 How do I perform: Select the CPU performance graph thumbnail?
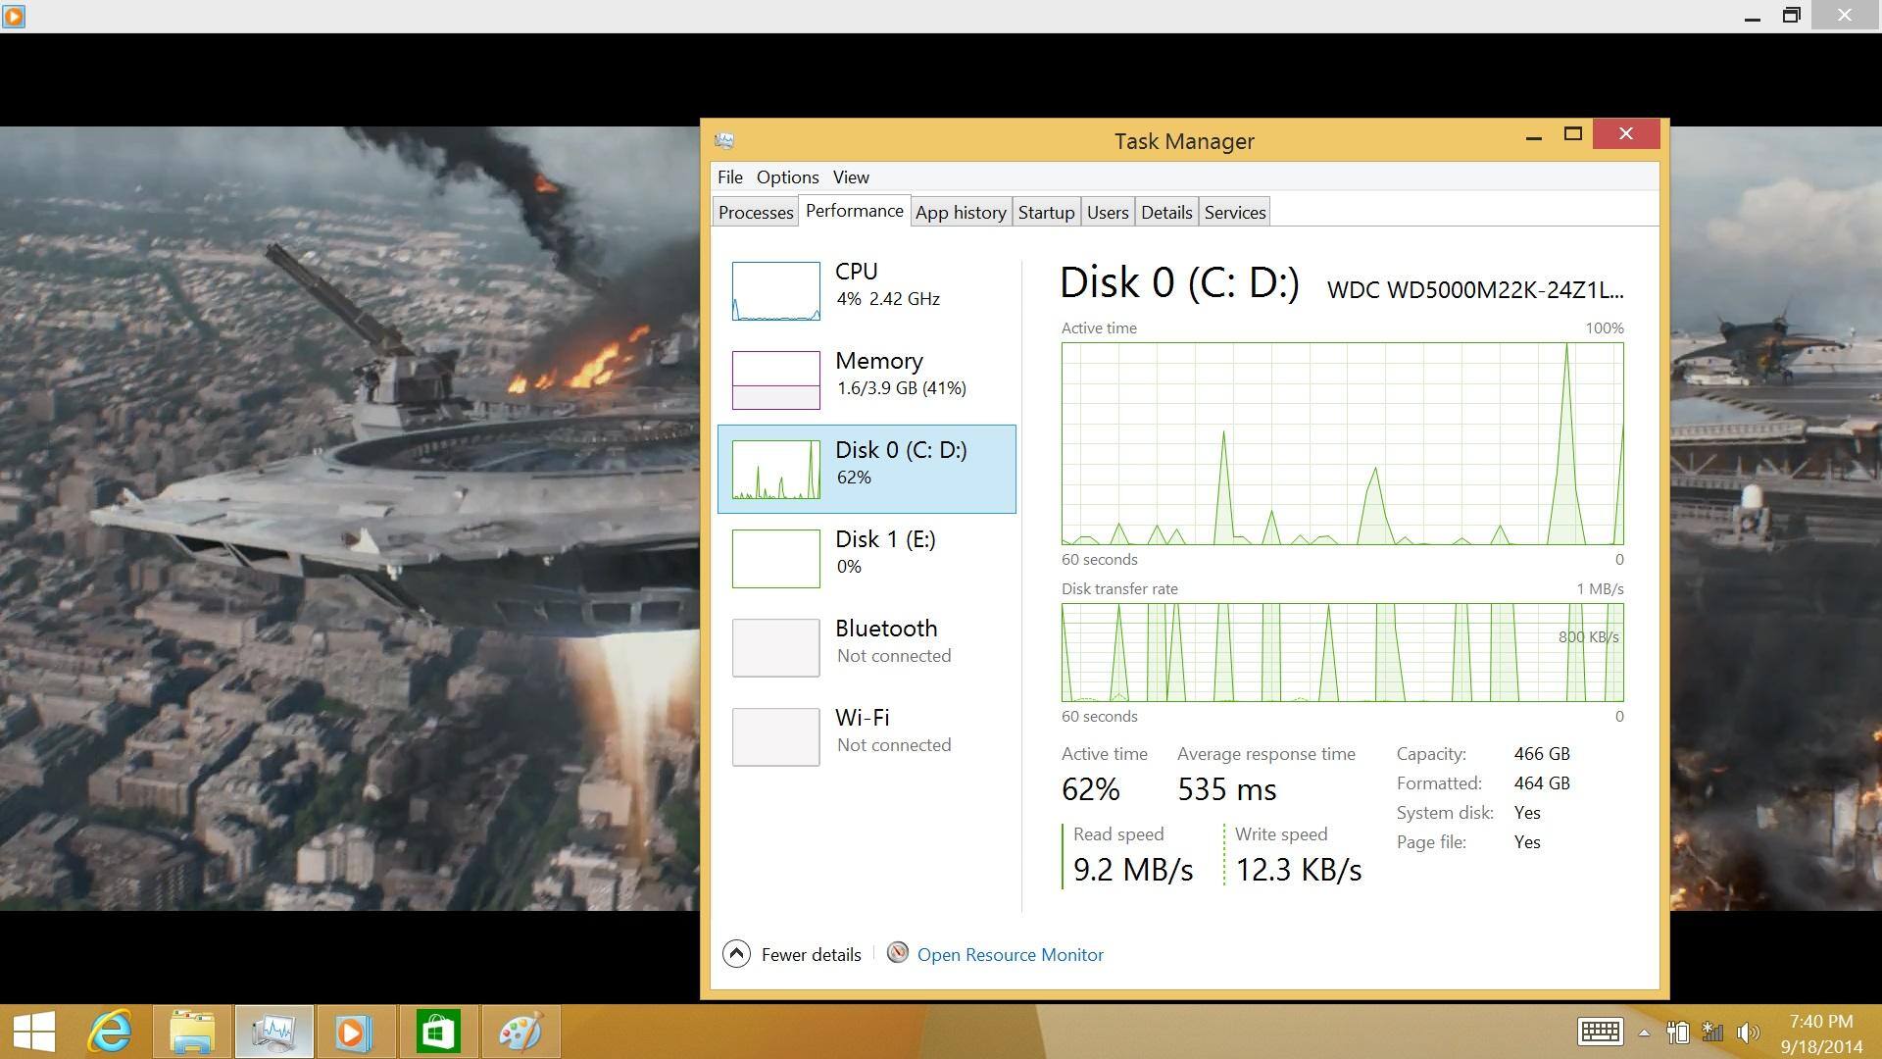pyautogui.click(x=775, y=291)
